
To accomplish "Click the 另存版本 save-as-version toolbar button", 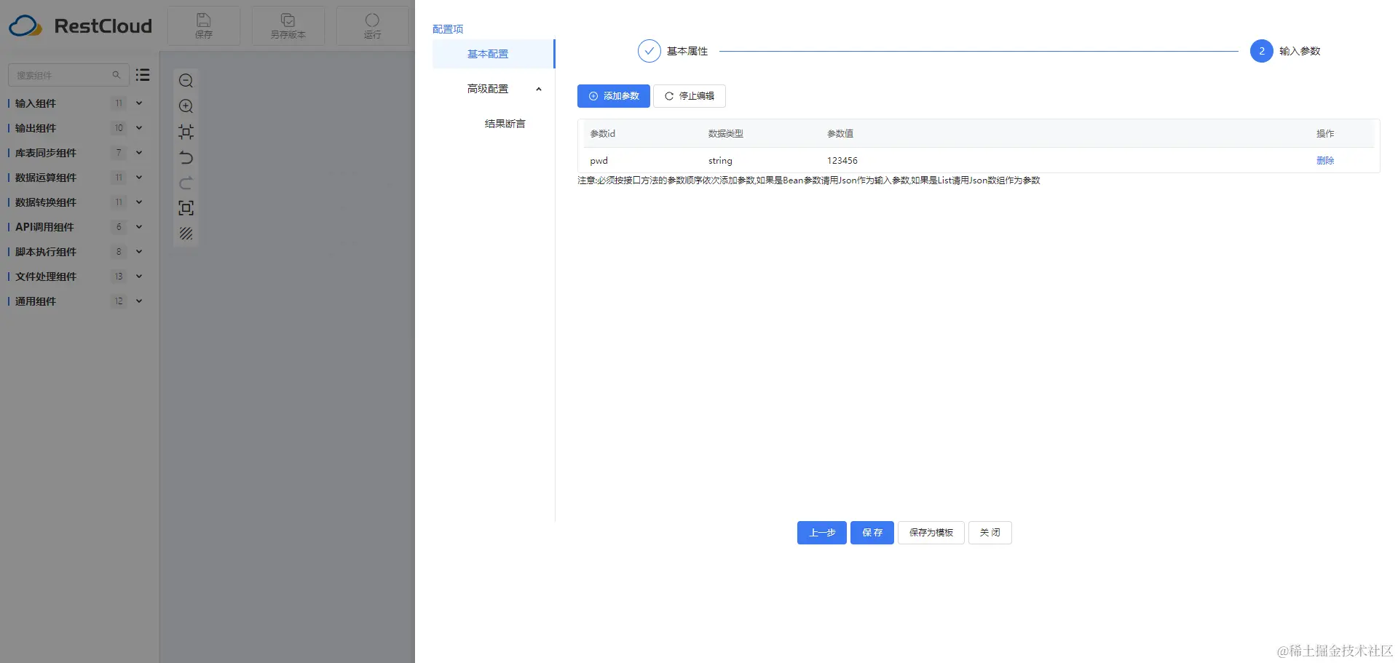I will point(288,25).
